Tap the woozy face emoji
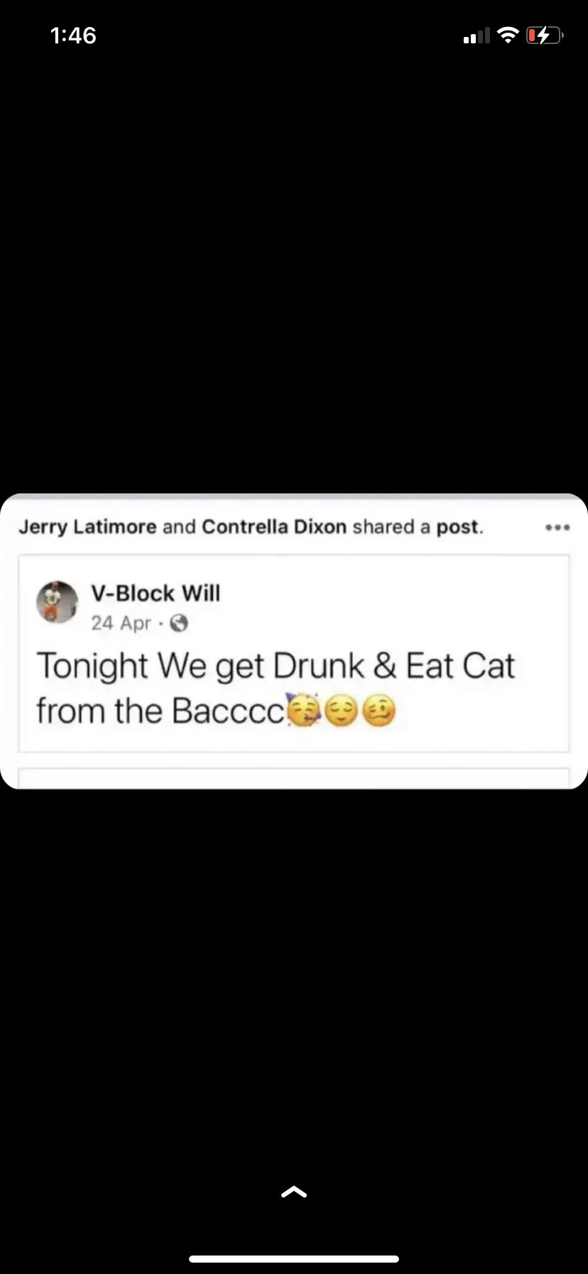This screenshot has height=1274, width=588. [379, 712]
